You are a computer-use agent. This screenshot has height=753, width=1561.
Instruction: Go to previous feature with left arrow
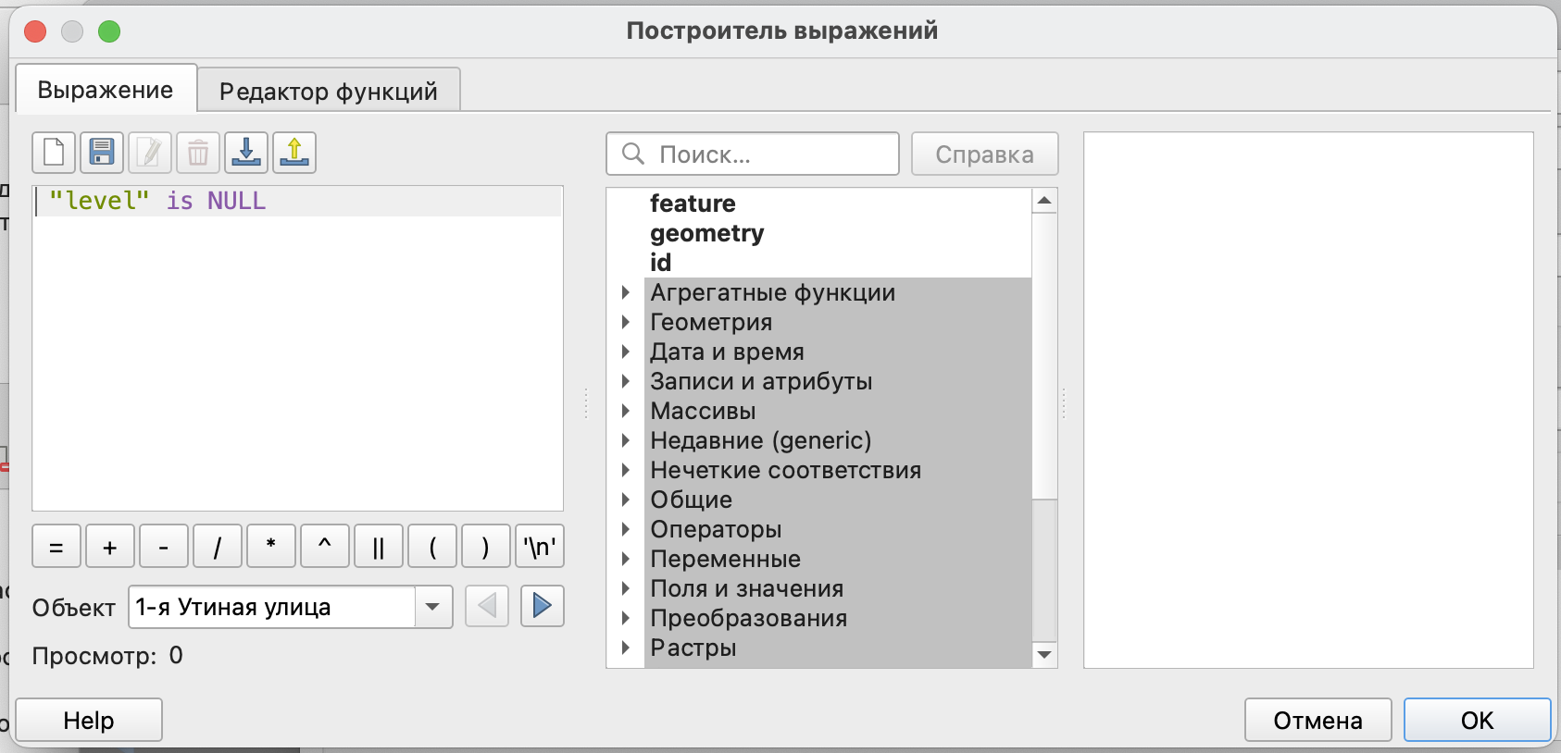487,607
